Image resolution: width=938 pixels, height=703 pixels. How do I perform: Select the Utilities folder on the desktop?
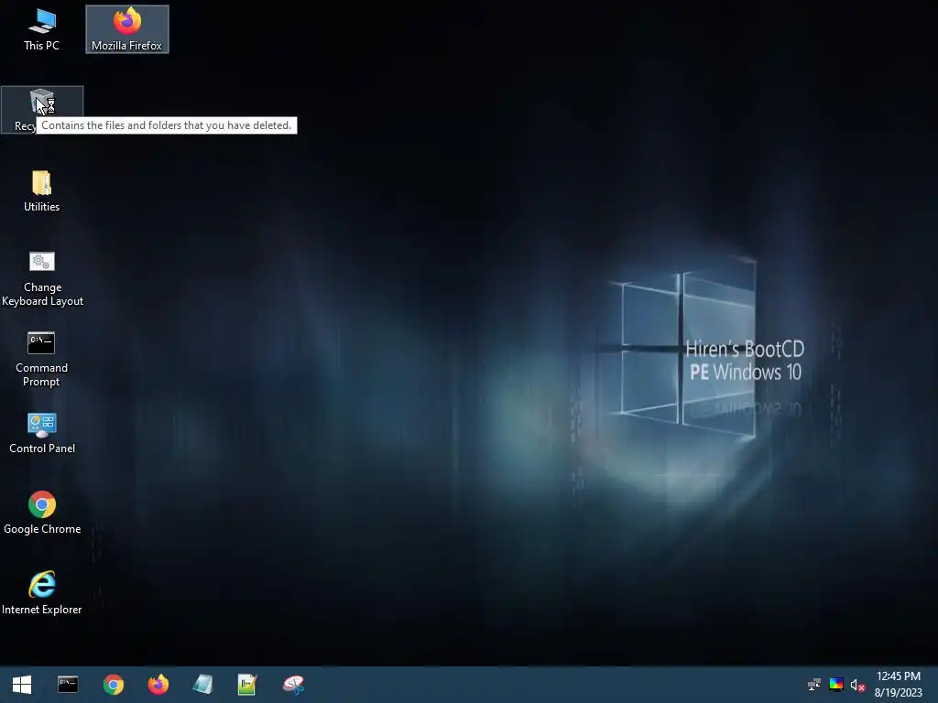coord(42,190)
